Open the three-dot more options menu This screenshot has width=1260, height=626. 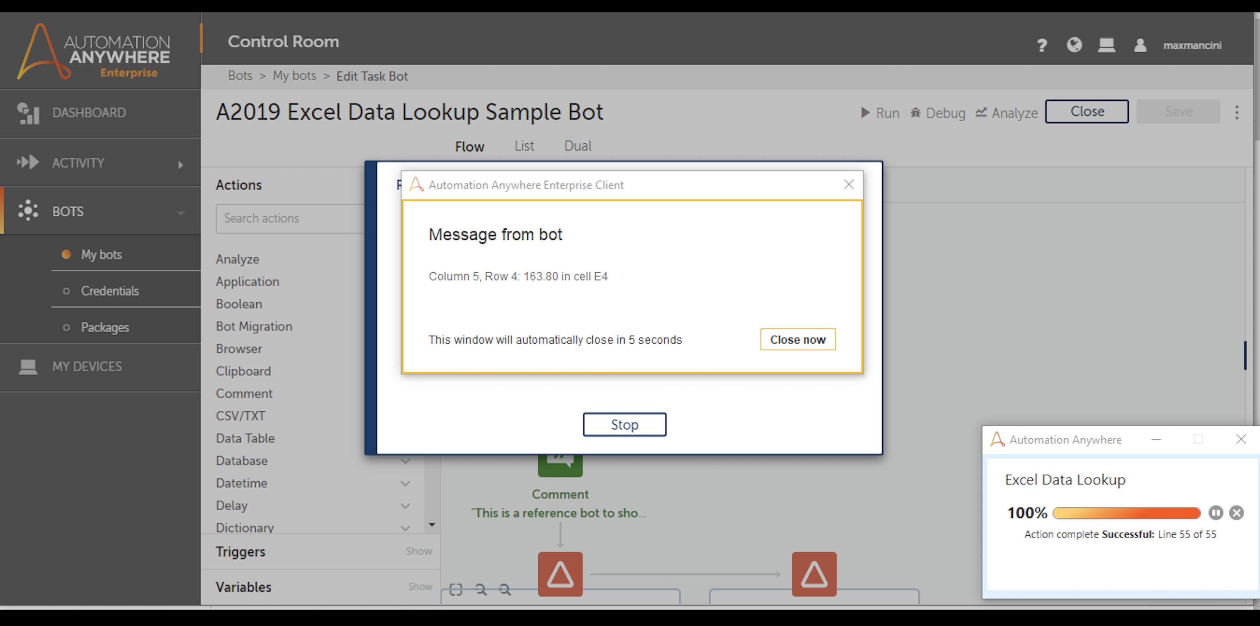1237,112
